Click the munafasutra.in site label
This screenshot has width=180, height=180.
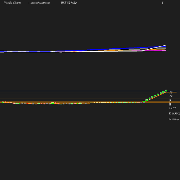pos(40,3)
